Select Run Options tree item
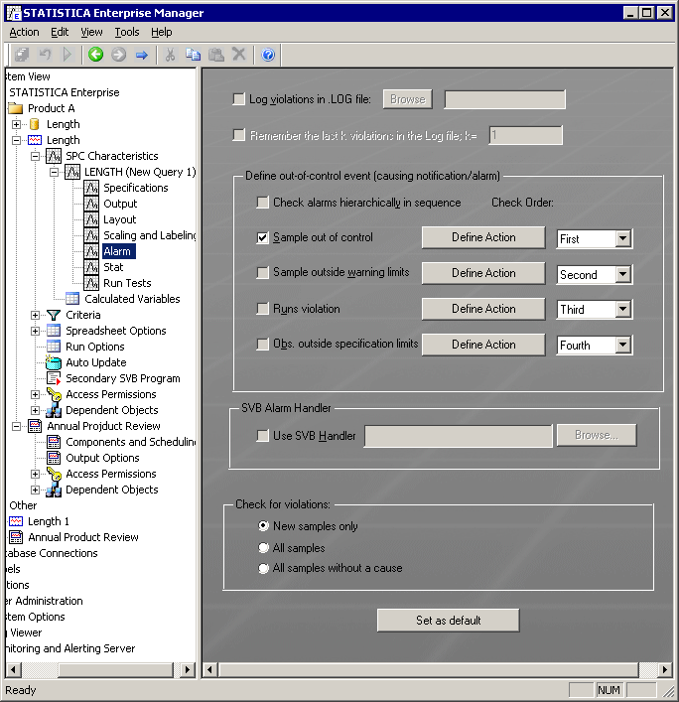The image size is (679, 702). point(95,347)
